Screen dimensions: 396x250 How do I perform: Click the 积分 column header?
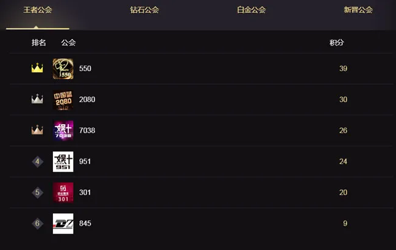(x=337, y=43)
